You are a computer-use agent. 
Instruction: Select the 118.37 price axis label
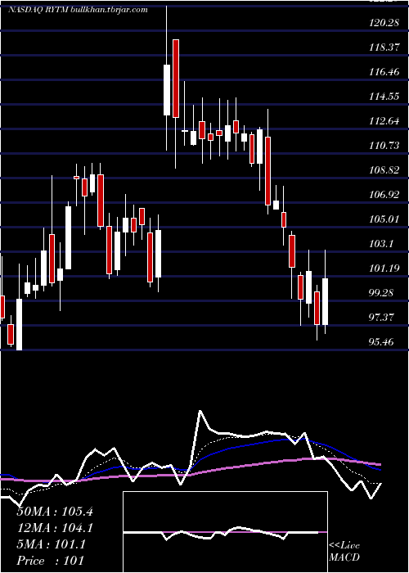(x=384, y=47)
